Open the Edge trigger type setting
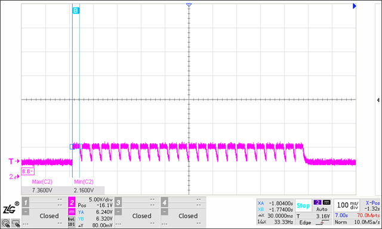 click(305, 222)
